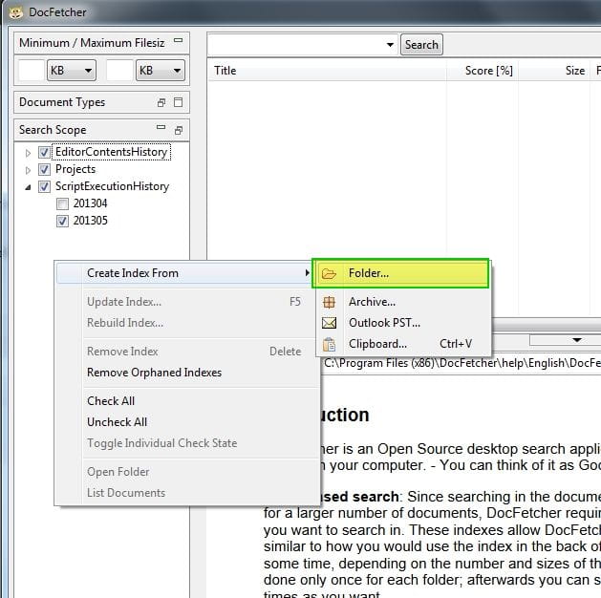Screen dimensions: 601x598
Task: Restore the Search Scope panel
Action: (179, 130)
